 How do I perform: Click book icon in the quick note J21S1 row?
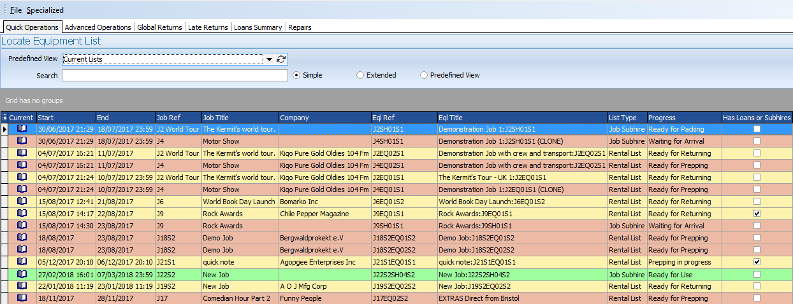click(22, 262)
